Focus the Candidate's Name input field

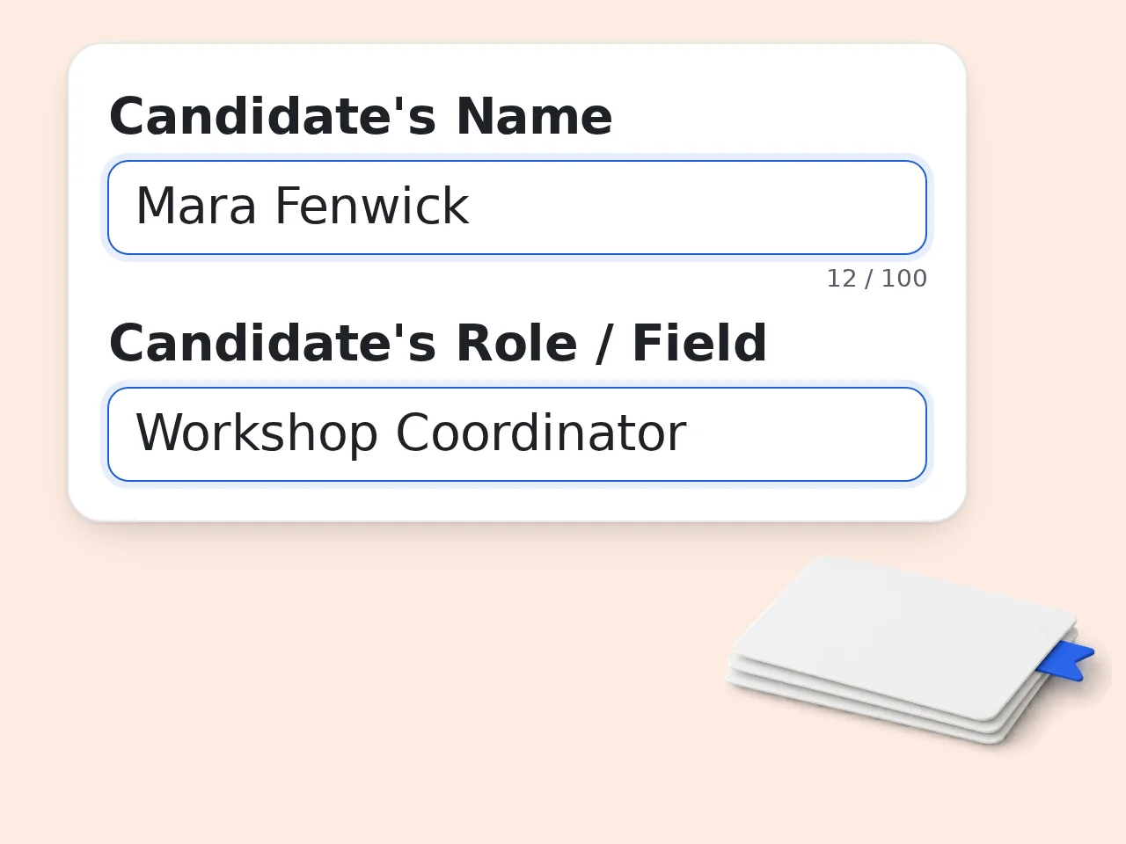[x=517, y=207]
